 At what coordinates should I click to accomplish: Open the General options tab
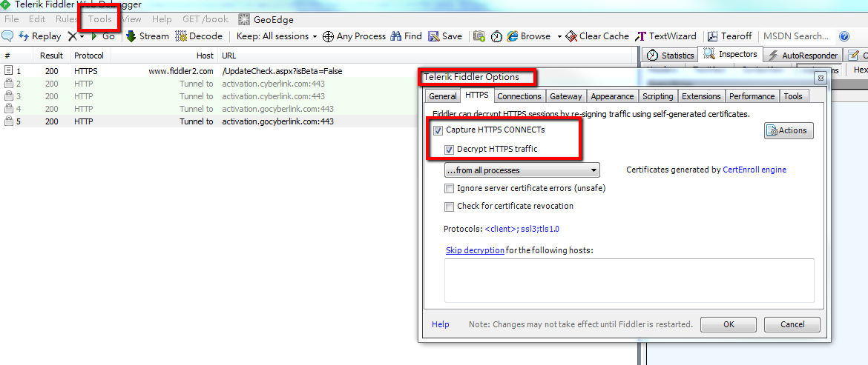pos(442,96)
